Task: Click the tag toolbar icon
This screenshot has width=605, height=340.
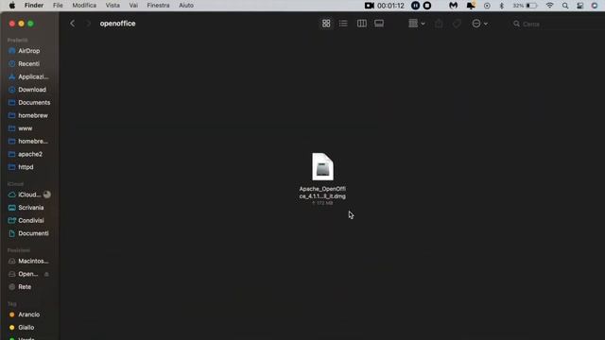Action: (457, 24)
